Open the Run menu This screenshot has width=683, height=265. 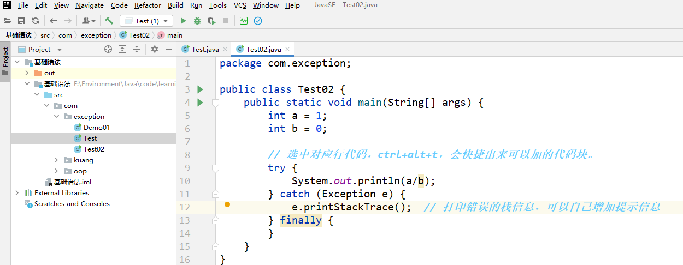pos(196,5)
